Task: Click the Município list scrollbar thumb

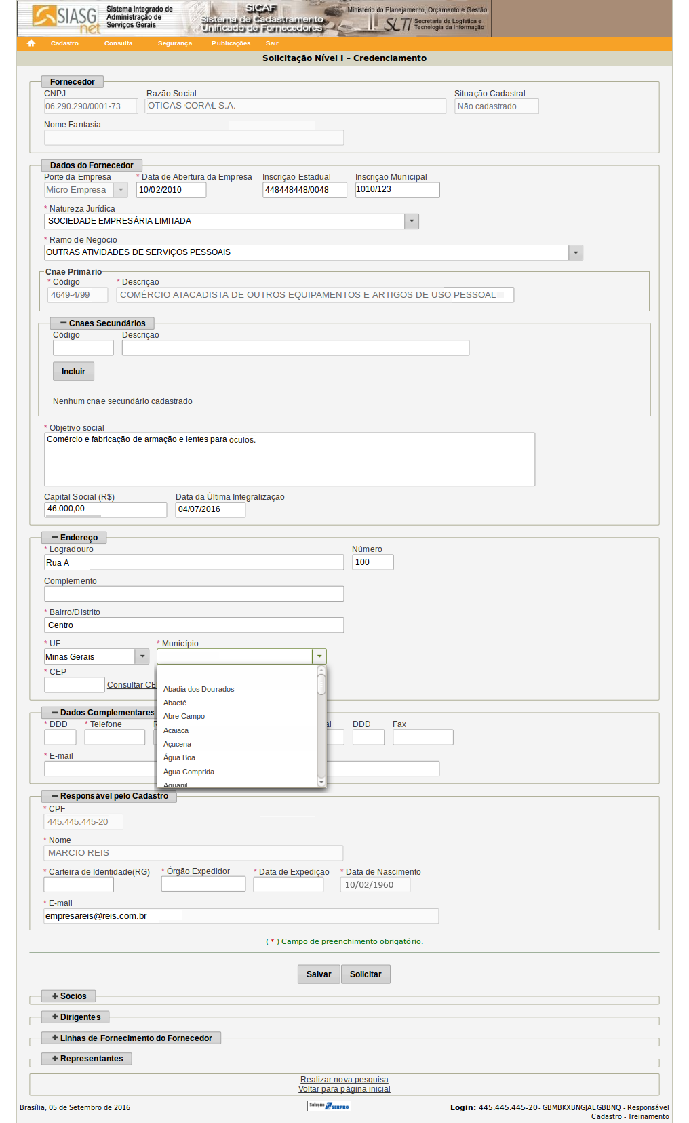Action: pyautogui.click(x=321, y=684)
